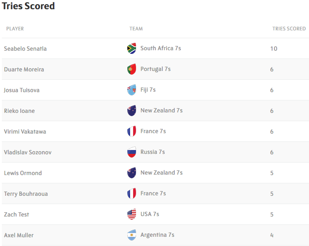Screen dimensions: 309x246
Task: Select the Fiji 7s flag icon
Action: [x=131, y=90]
